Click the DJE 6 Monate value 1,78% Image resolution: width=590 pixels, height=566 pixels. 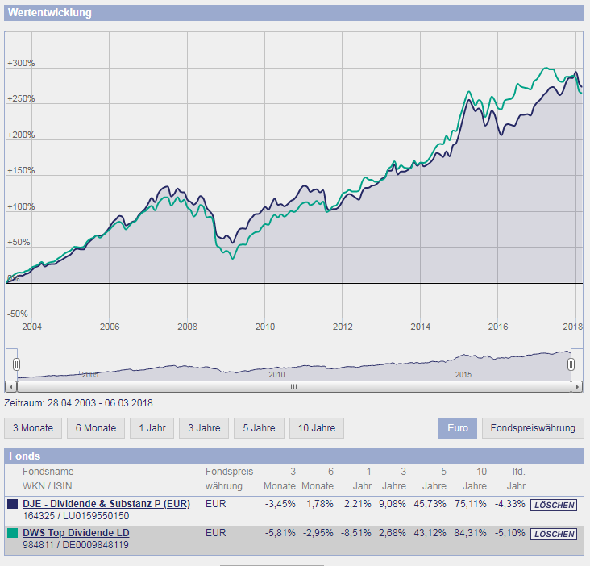click(320, 504)
